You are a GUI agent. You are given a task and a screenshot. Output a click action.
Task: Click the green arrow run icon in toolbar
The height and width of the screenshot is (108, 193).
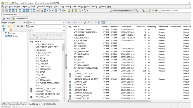(65, 11)
